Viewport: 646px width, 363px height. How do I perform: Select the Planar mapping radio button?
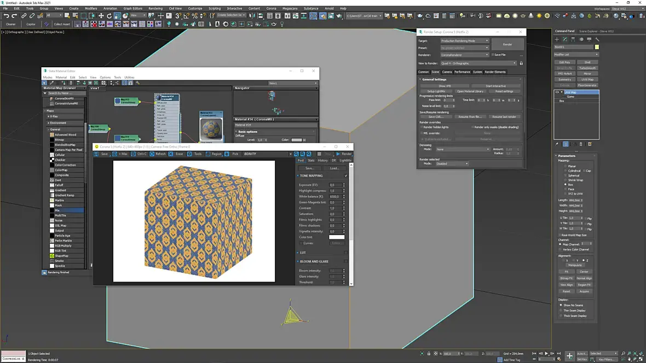pyautogui.click(x=566, y=166)
